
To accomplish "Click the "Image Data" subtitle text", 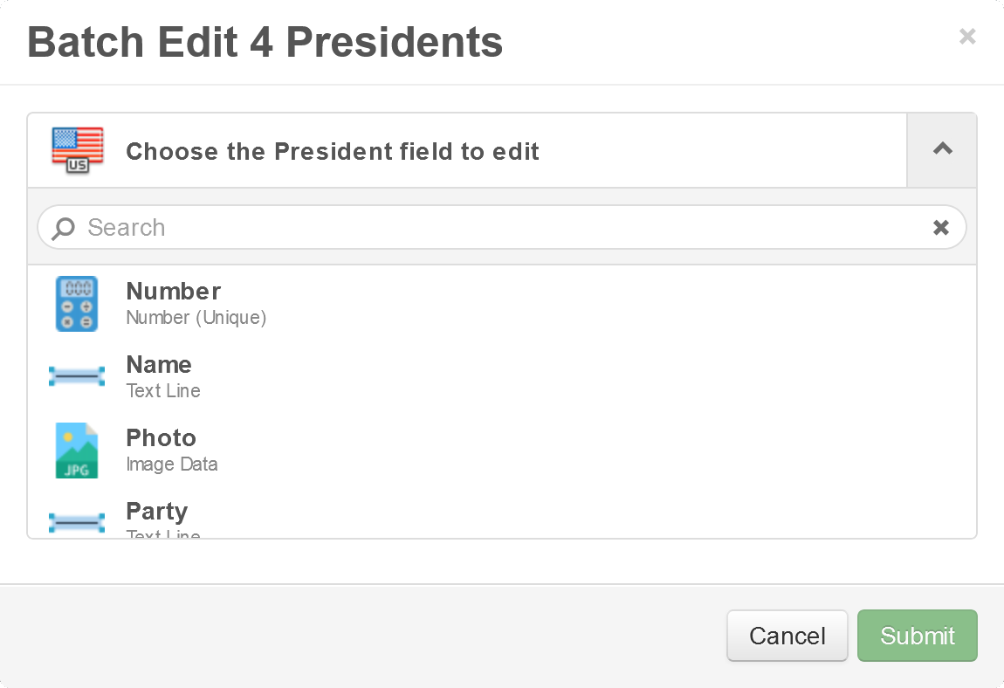I will click(x=172, y=464).
